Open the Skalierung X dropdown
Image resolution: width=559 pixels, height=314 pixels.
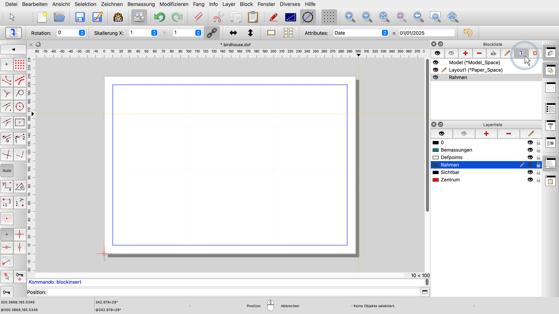click(x=154, y=33)
